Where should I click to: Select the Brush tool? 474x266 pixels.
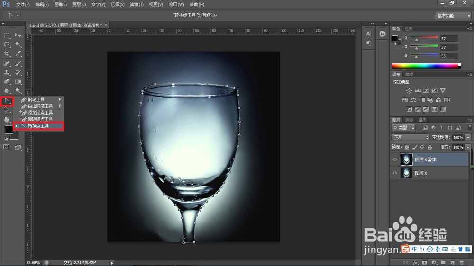point(18,63)
